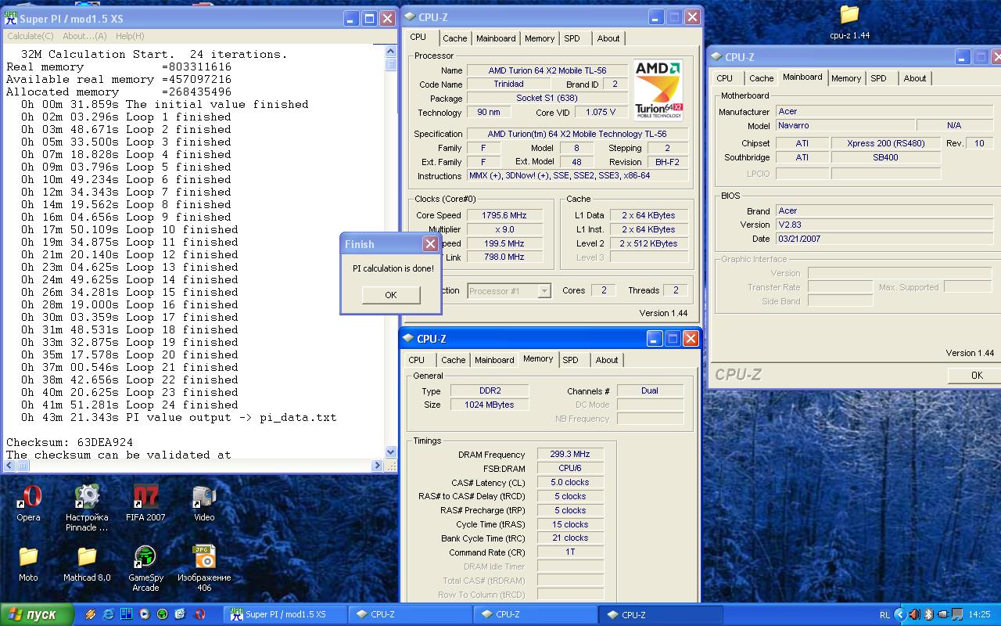Click Super PI vertical scrollbar down arrow

coord(390,452)
